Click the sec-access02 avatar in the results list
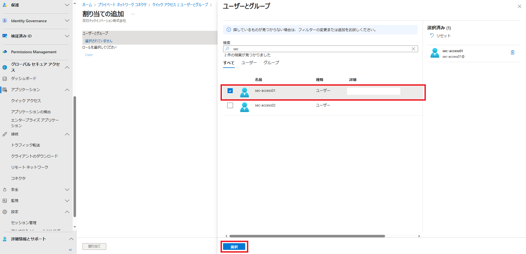Viewport: 526px width, 254px height. pos(244,107)
